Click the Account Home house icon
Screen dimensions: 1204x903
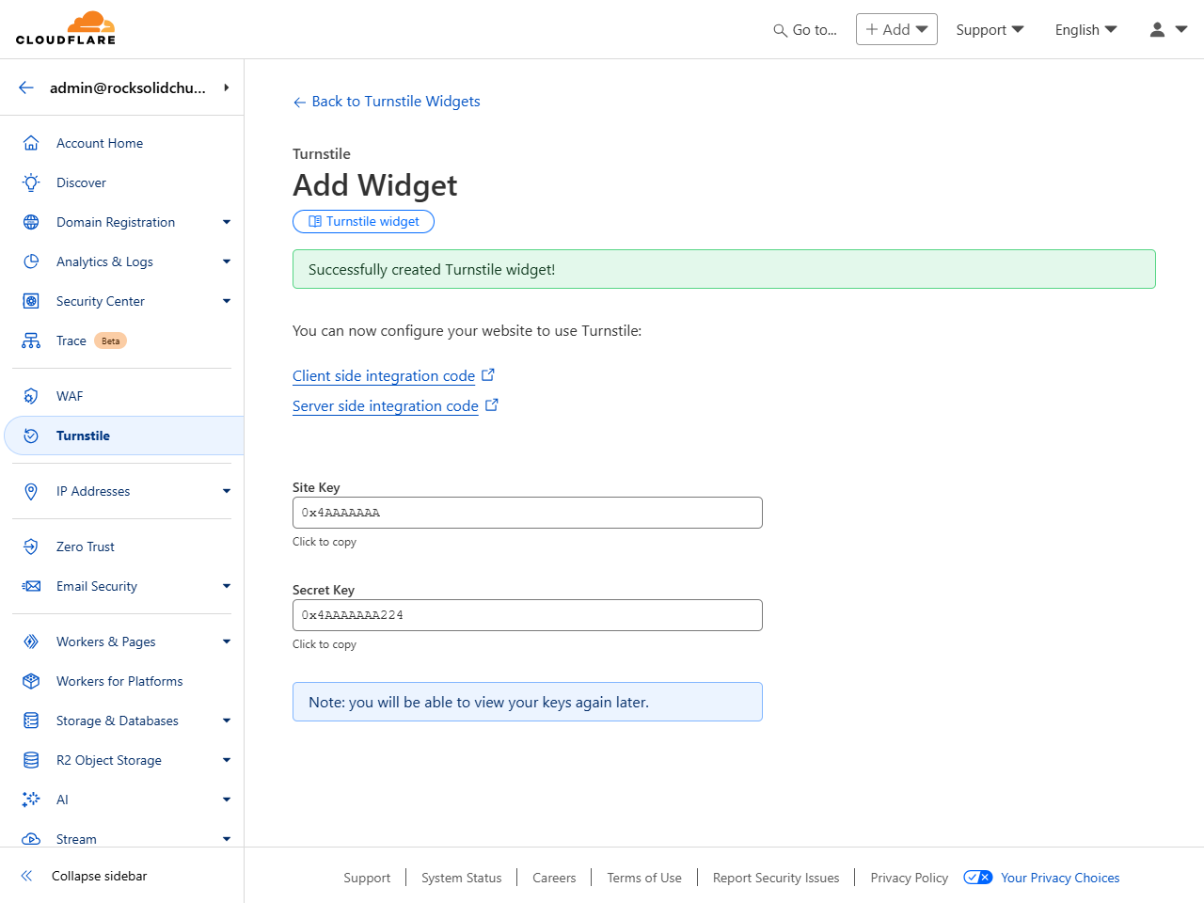(x=31, y=143)
